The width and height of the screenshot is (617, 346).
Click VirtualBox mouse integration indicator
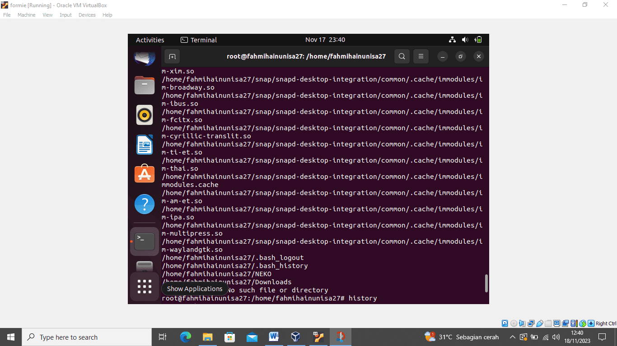583,323
